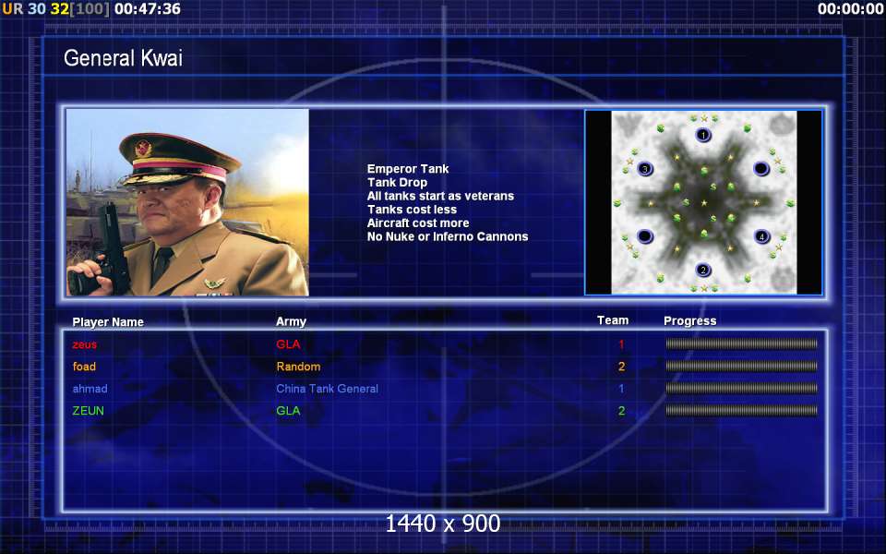Click the 'Progress' column header
Image resolution: width=886 pixels, height=554 pixels.
point(690,320)
